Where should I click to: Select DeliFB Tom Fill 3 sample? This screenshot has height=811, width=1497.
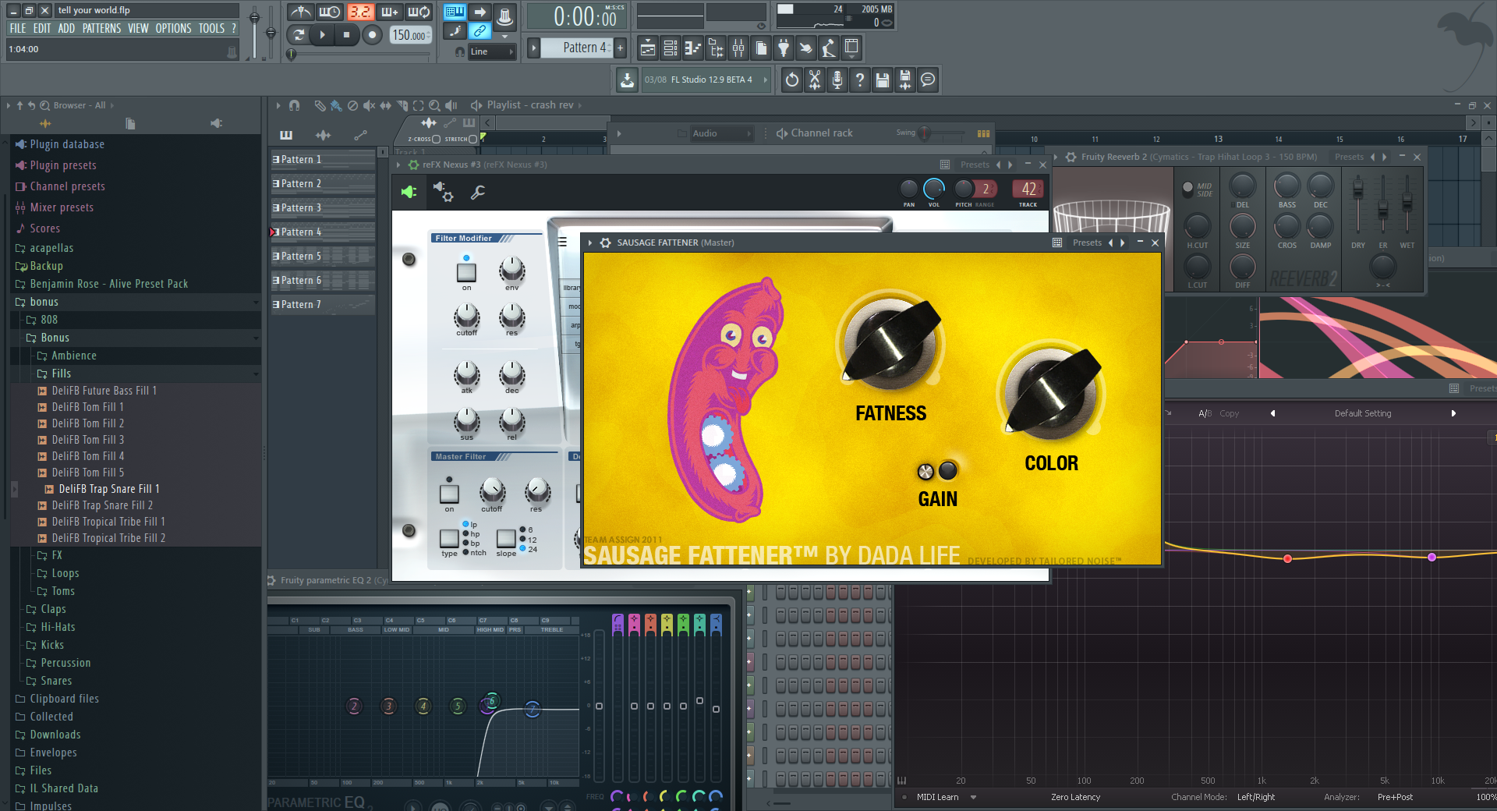coord(88,440)
